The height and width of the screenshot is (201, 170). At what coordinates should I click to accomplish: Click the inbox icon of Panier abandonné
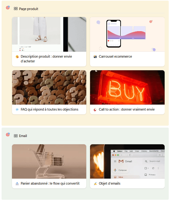[x=17, y=184]
